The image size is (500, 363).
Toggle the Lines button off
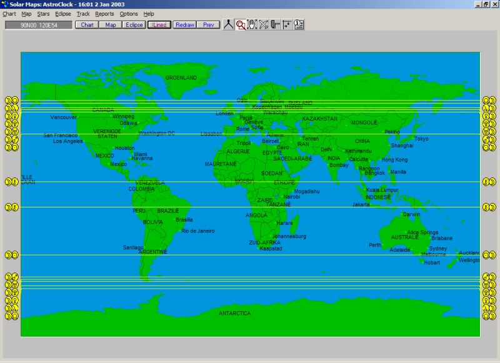[159, 25]
